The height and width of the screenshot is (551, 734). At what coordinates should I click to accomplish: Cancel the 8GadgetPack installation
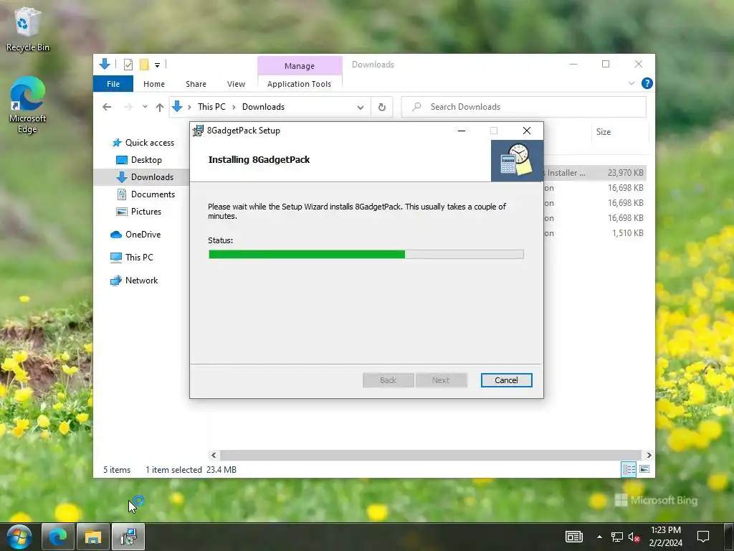506,380
